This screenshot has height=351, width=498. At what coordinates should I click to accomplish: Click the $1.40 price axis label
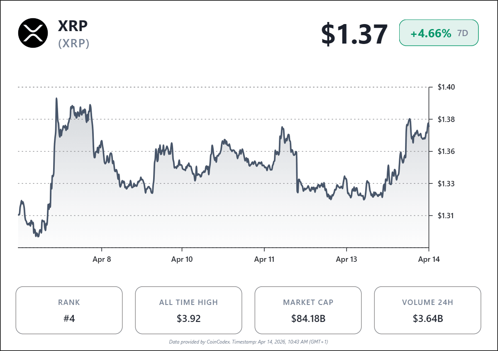[446, 87]
